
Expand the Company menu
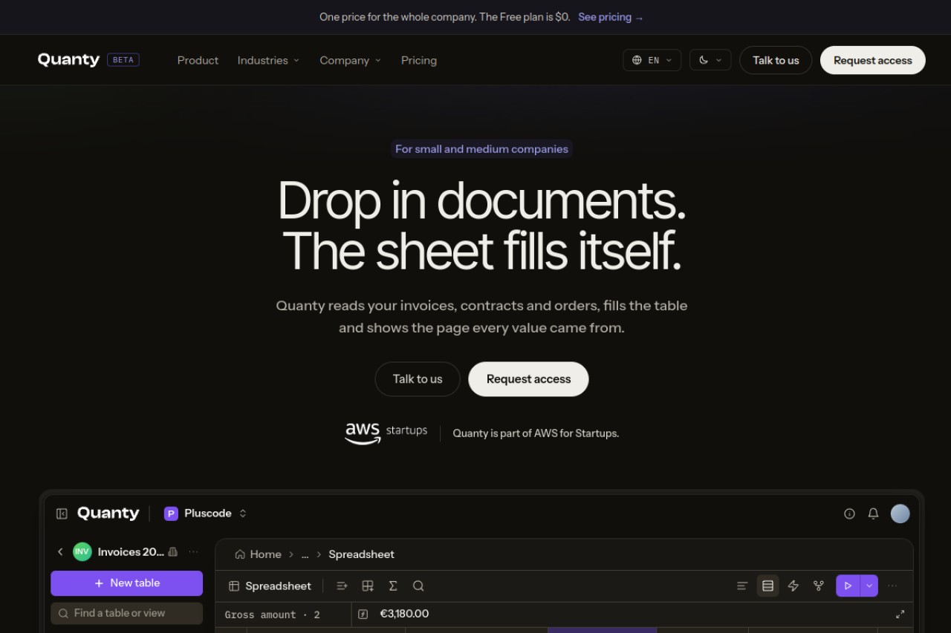click(x=350, y=60)
